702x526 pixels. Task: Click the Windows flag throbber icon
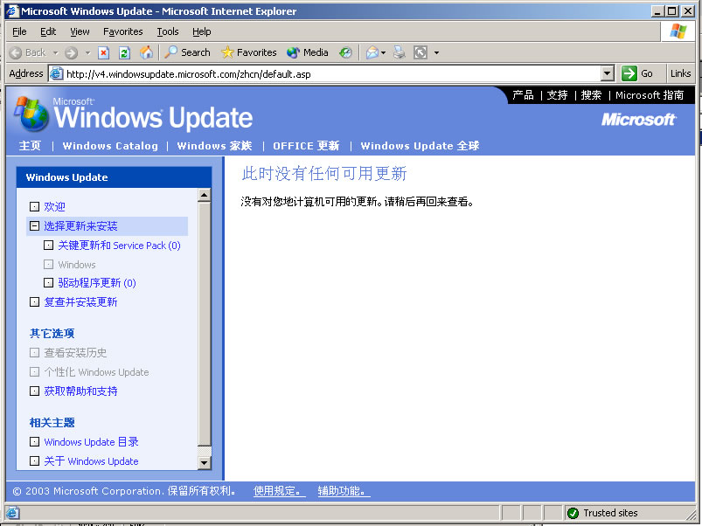coord(678,31)
